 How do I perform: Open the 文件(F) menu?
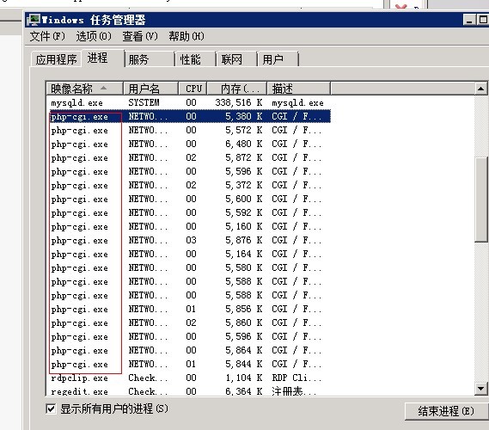[x=47, y=36]
